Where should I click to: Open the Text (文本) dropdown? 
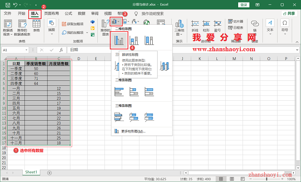pos(270,27)
